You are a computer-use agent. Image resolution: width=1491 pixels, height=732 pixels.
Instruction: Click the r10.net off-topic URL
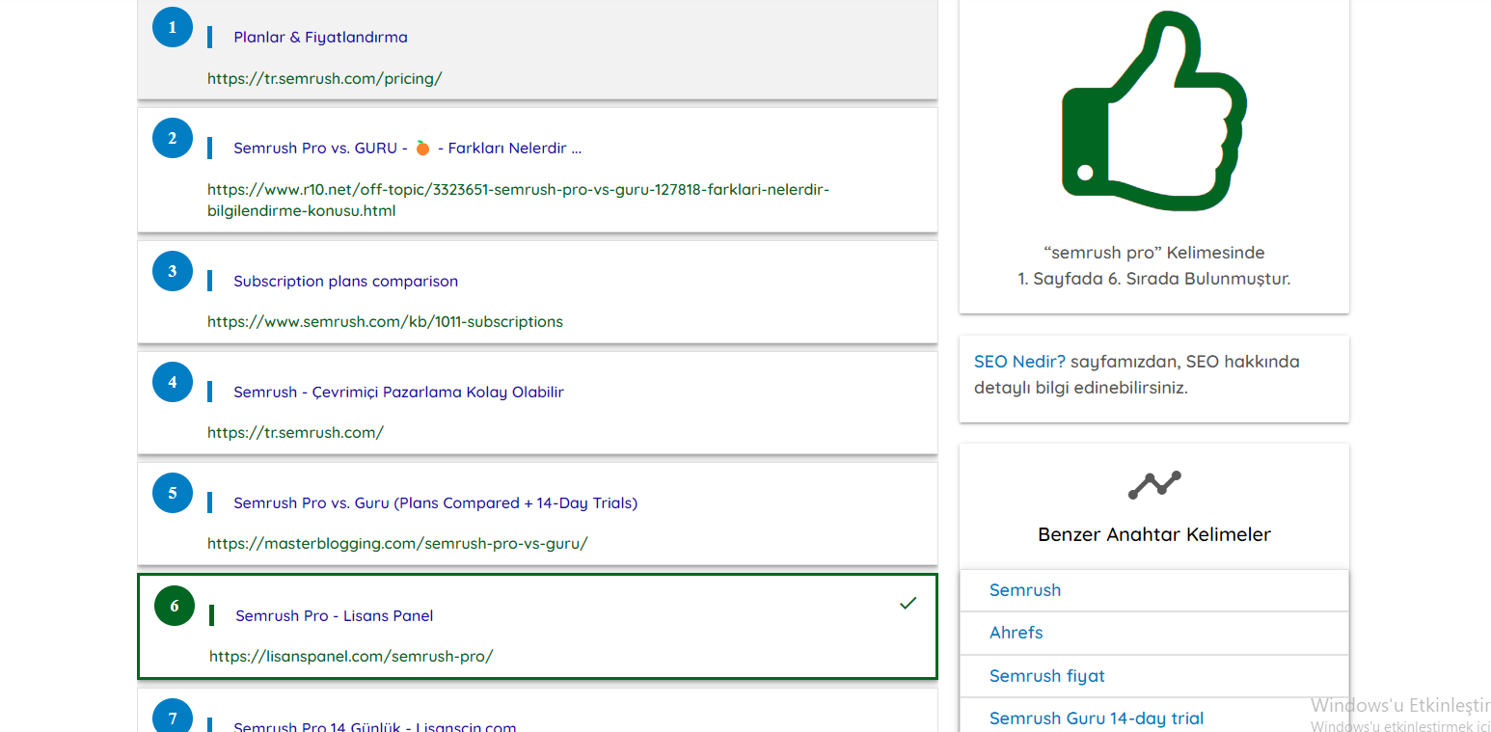[x=518, y=200]
